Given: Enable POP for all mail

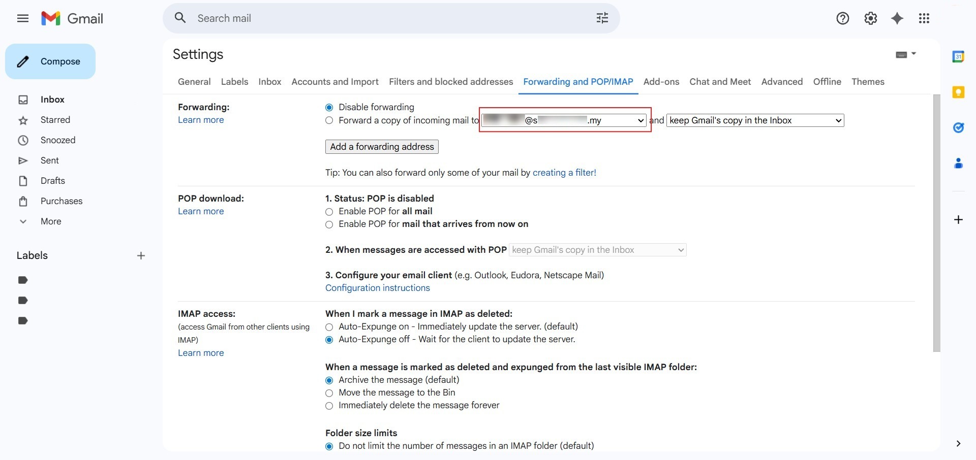Looking at the screenshot, I should pos(329,212).
